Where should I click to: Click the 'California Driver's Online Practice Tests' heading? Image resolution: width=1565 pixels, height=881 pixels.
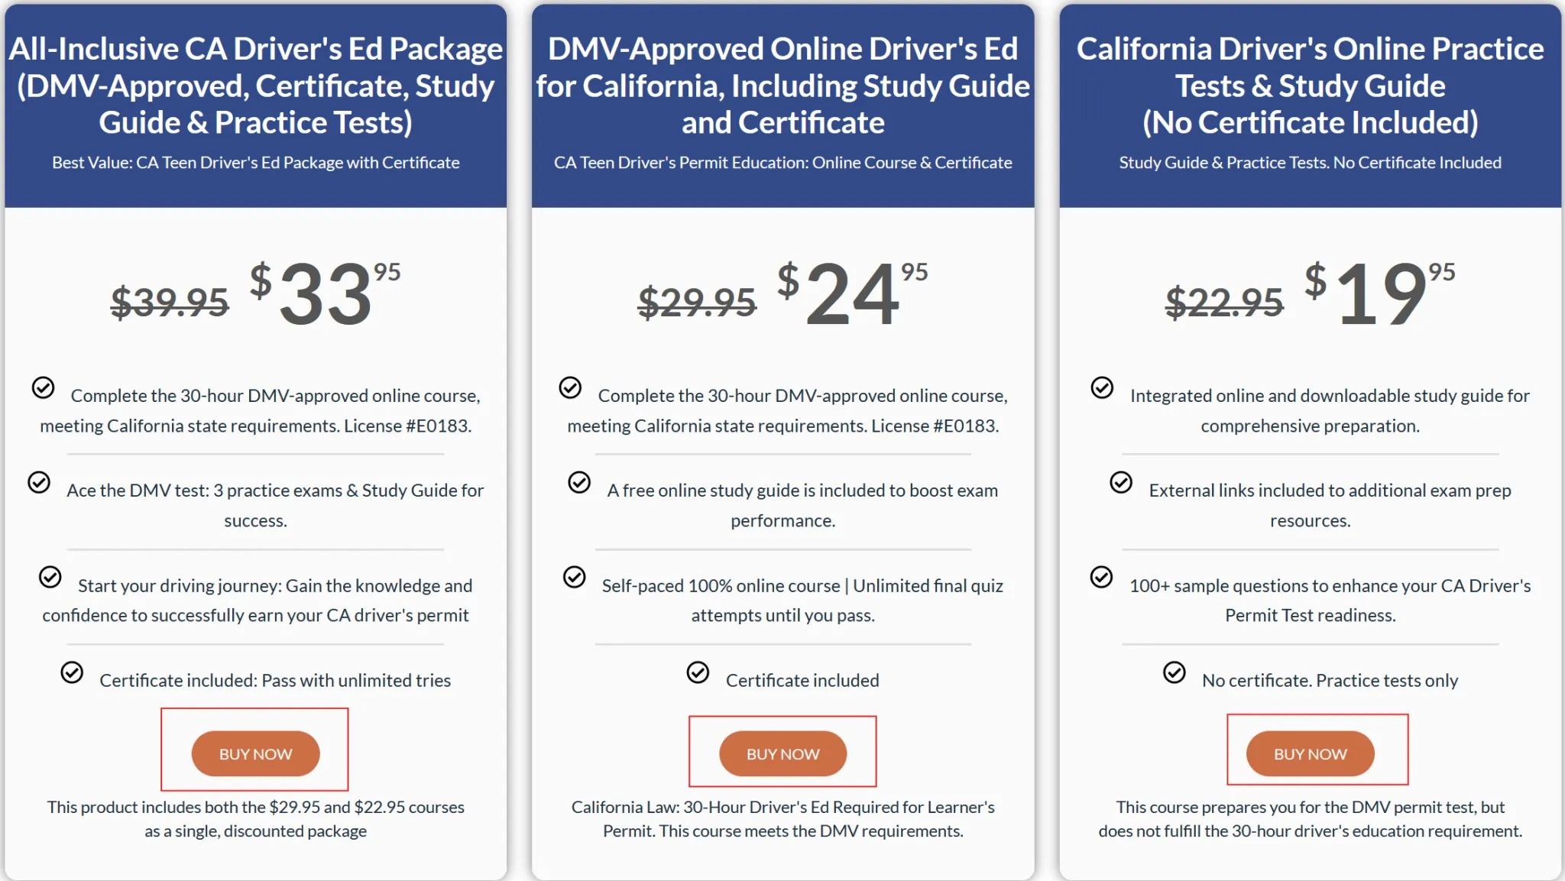click(1310, 86)
